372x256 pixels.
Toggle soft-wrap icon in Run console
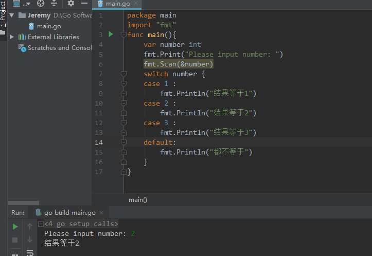click(30, 252)
